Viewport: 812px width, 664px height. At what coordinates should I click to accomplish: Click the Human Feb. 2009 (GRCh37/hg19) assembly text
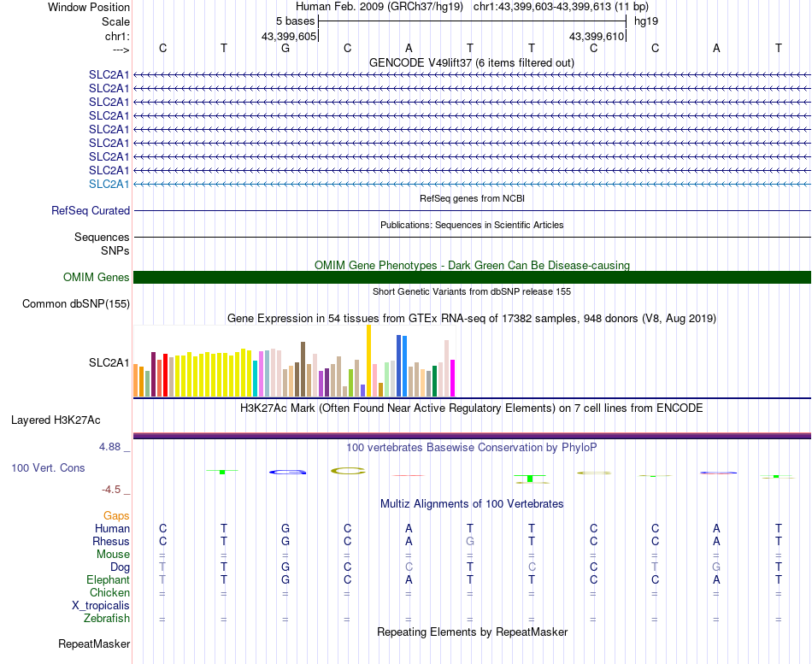(379, 7)
